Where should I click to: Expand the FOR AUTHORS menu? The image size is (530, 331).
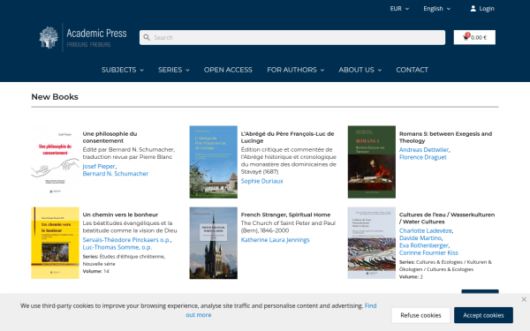(295, 70)
